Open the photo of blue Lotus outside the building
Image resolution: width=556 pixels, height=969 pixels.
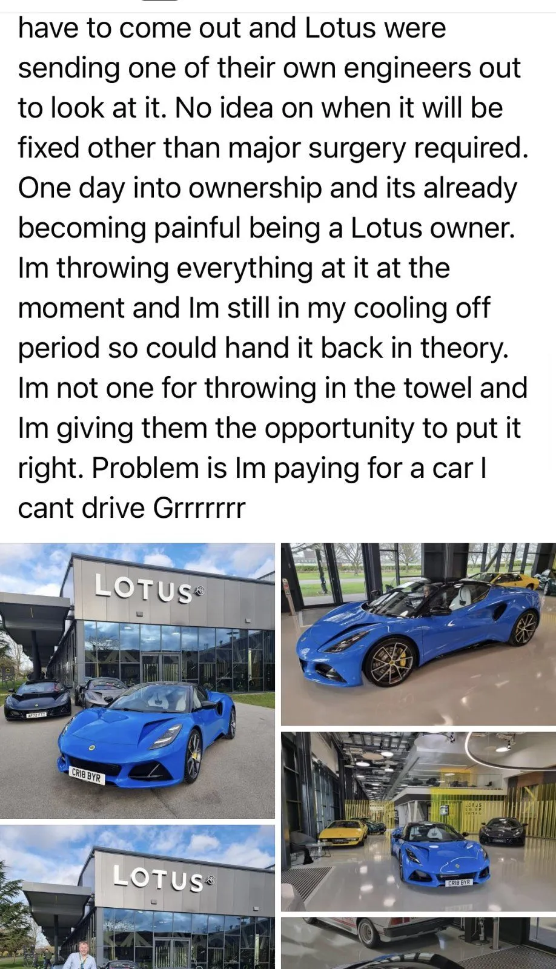[137, 681]
